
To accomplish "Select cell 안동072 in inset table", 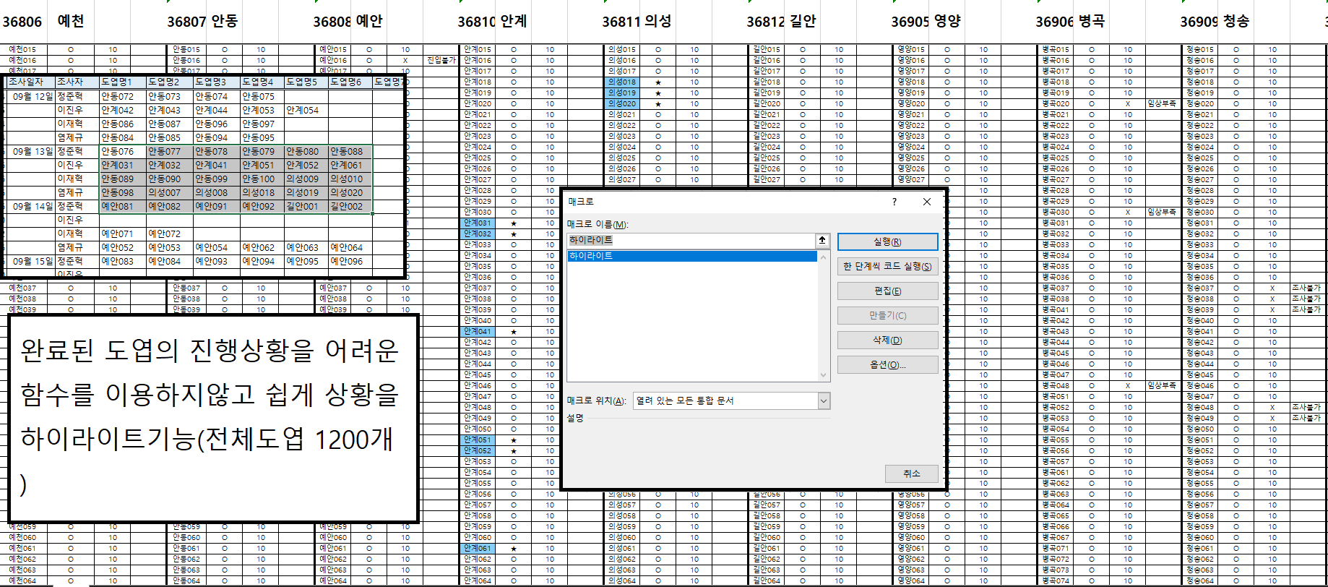I will (x=123, y=96).
